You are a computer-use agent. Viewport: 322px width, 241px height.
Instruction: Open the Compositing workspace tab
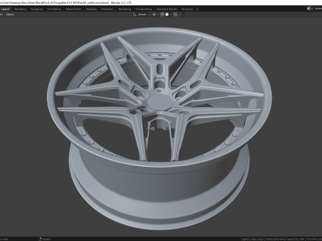click(x=144, y=9)
